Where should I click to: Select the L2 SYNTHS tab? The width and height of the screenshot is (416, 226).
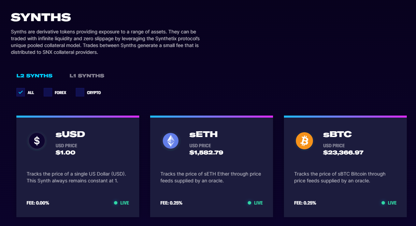(x=34, y=76)
